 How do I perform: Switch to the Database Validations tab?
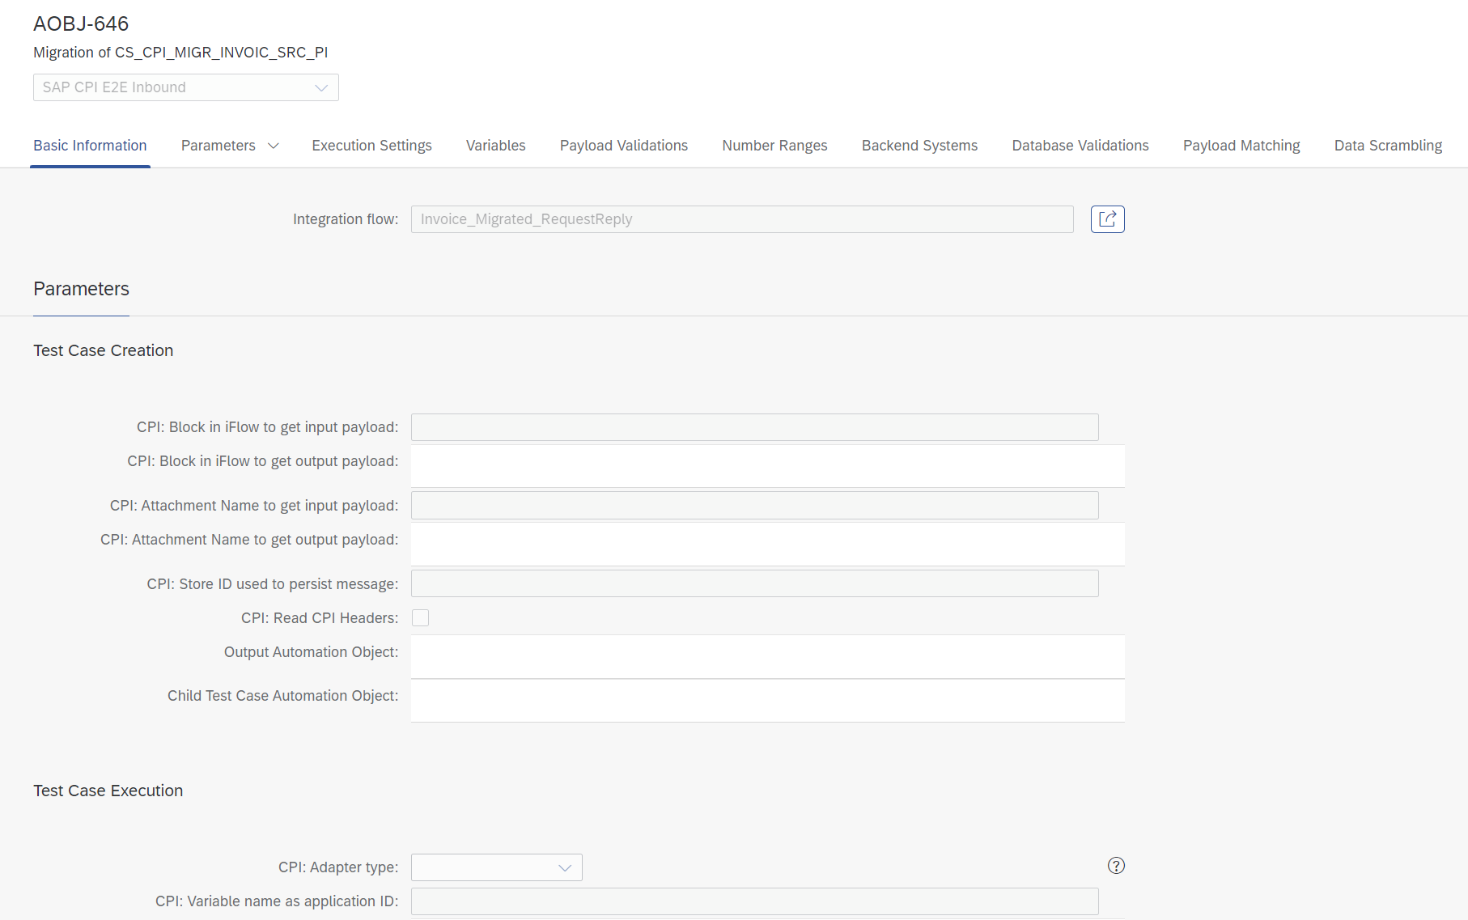click(1080, 146)
